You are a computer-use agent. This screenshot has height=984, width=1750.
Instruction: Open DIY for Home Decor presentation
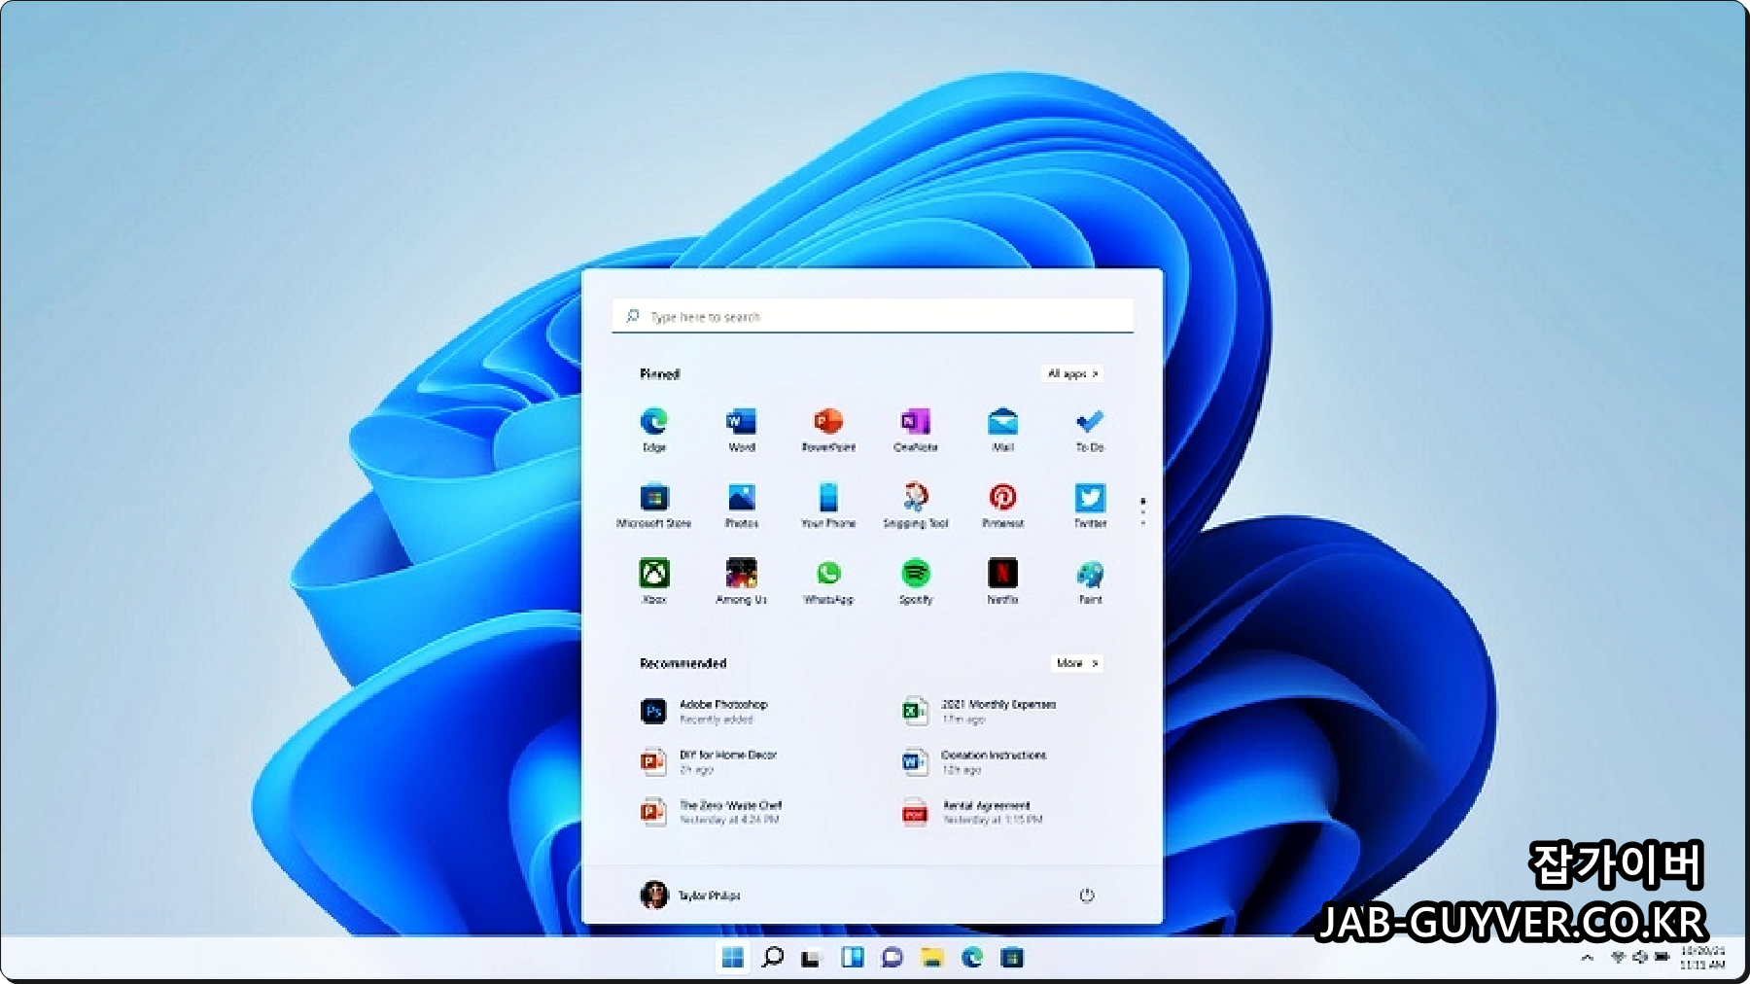coord(709,761)
